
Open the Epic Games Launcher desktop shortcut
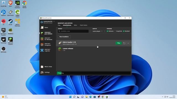[x=4, y=32]
